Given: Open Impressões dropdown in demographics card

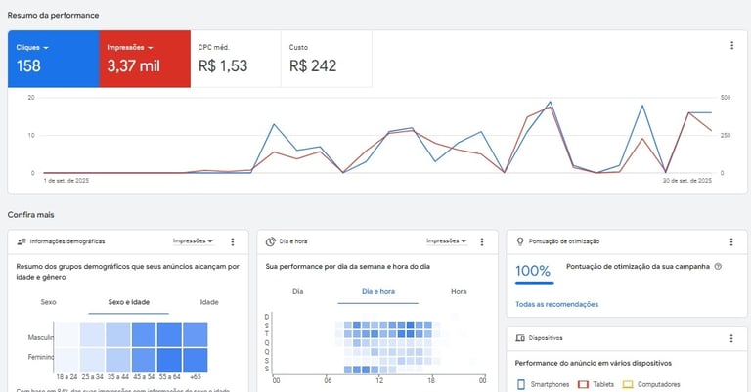Looking at the screenshot, I should (x=193, y=241).
